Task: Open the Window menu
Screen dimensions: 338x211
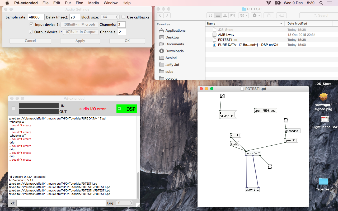Action: point(111,3)
